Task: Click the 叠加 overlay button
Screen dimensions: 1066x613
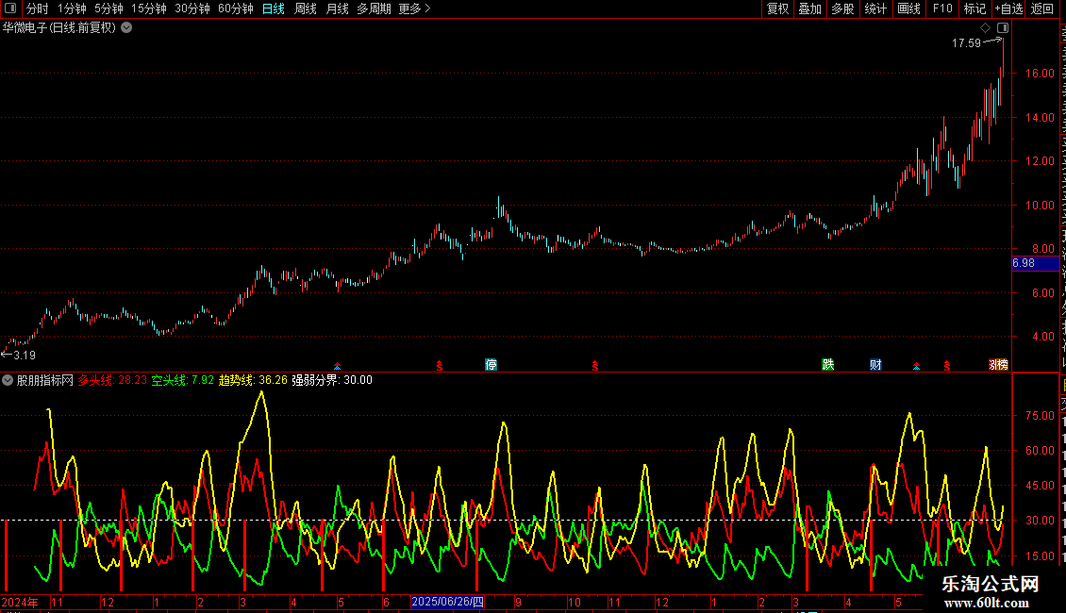Action: coord(809,8)
